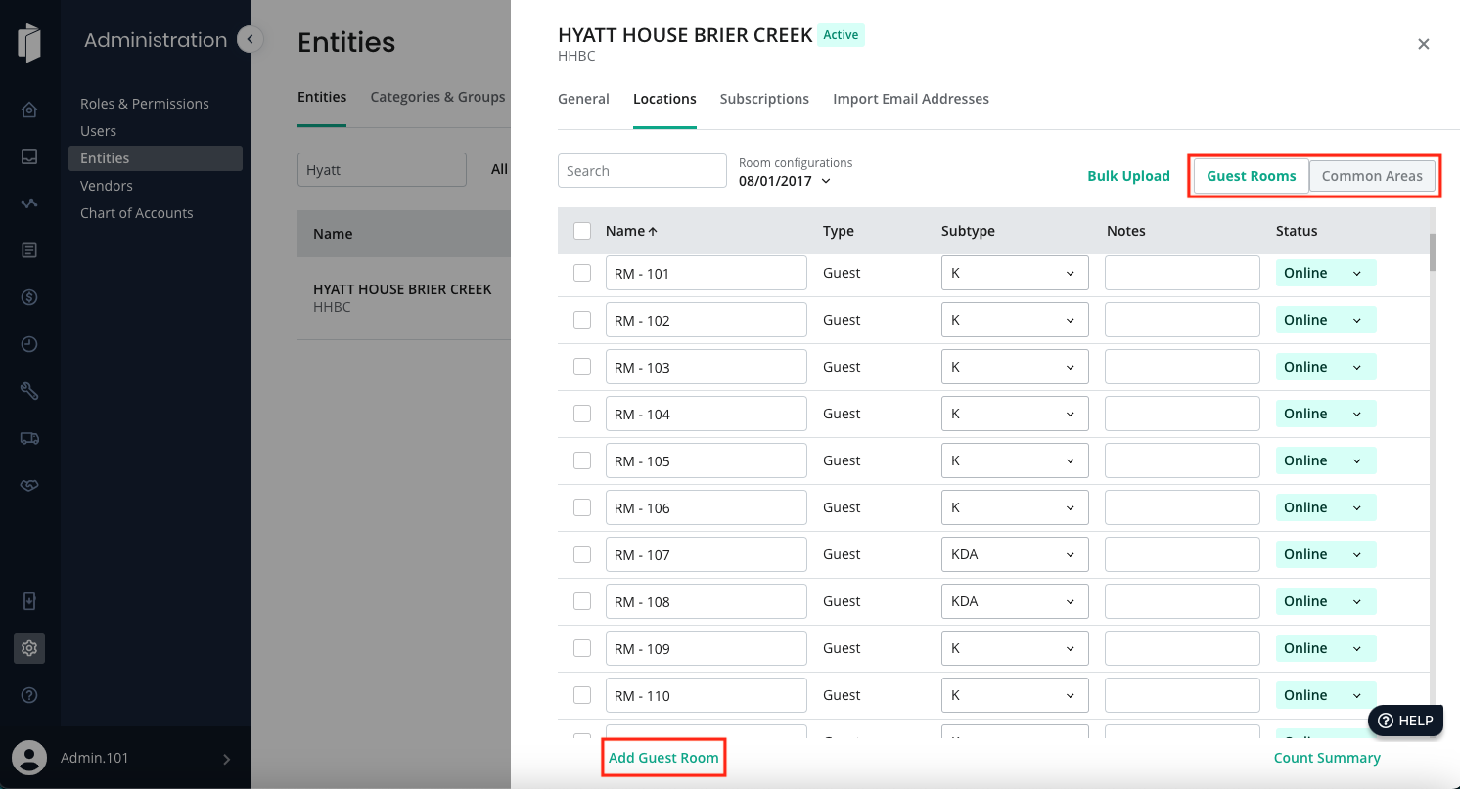Open Vendors in the Administration menu
This screenshot has height=789, width=1460.
(107, 186)
